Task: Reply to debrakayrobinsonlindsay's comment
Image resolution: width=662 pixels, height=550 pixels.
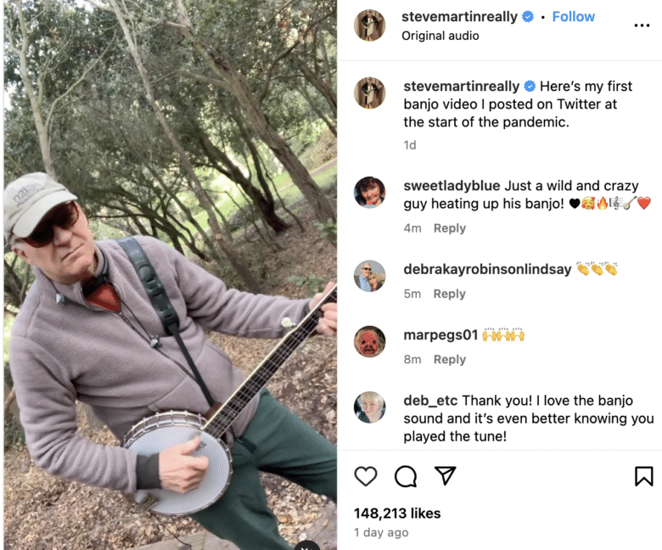Action: pos(449,294)
